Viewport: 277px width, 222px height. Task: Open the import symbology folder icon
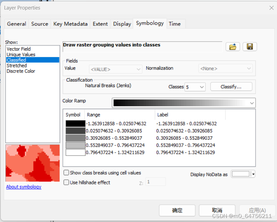pos(233,46)
